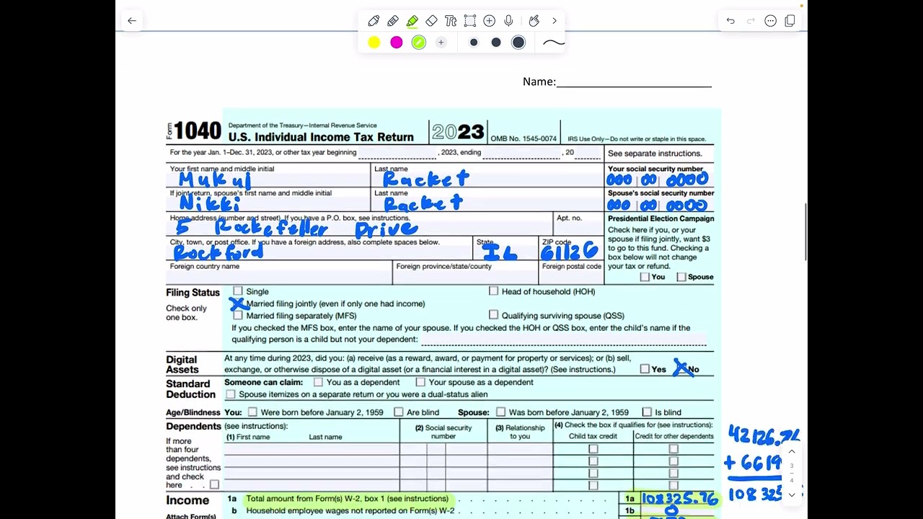Click the Foreign postal code field
The height and width of the screenshot is (519, 923).
click(x=572, y=272)
